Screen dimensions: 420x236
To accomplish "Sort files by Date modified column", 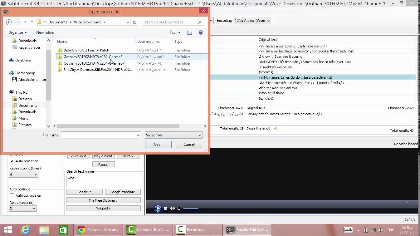I will click(x=149, y=41).
